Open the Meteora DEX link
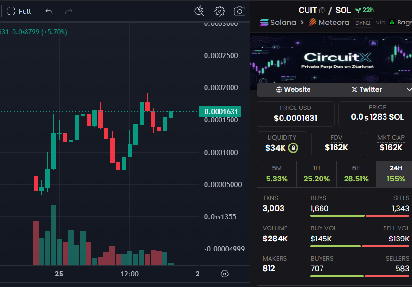The height and width of the screenshot is (287, 412). coord(329,23)
